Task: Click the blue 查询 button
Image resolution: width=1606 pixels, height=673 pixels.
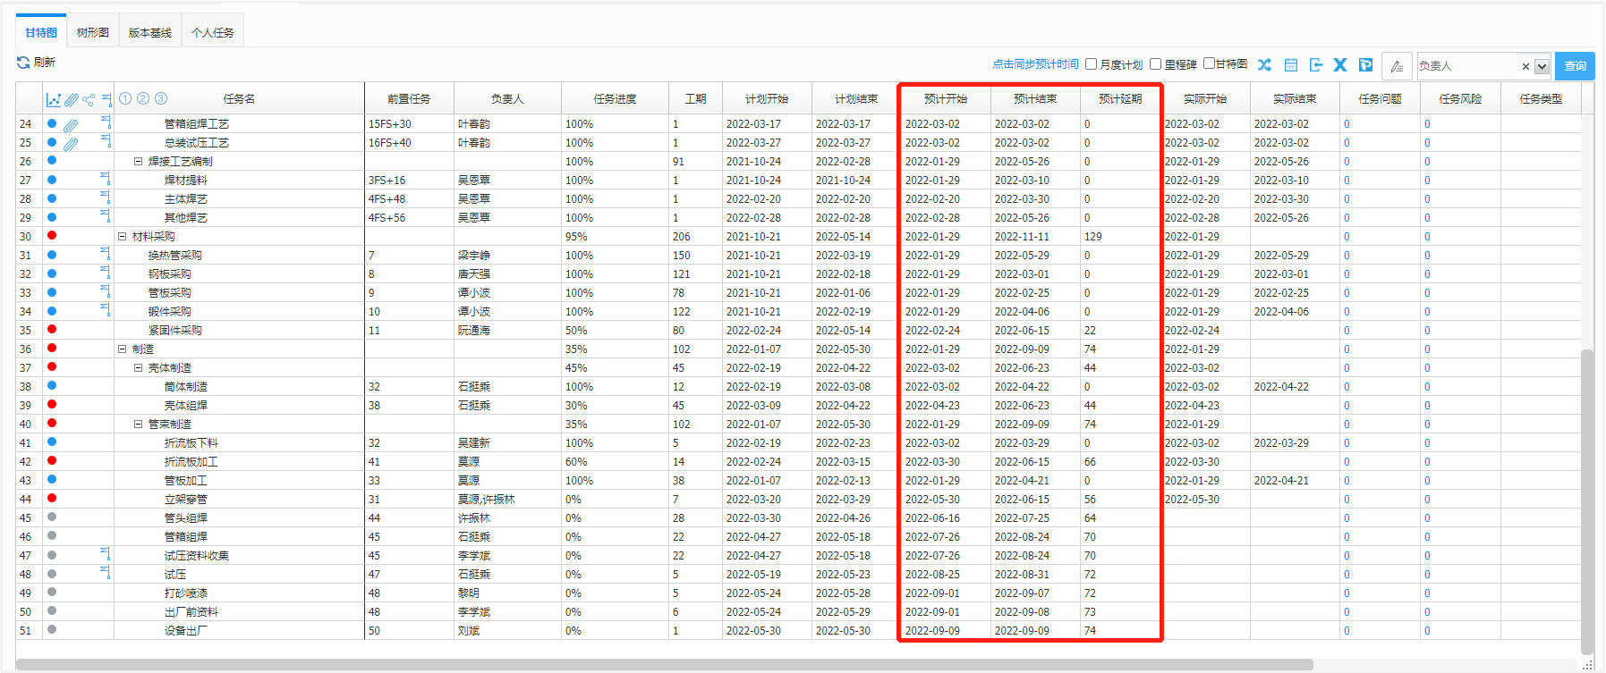Action: tap(1575, 66)
